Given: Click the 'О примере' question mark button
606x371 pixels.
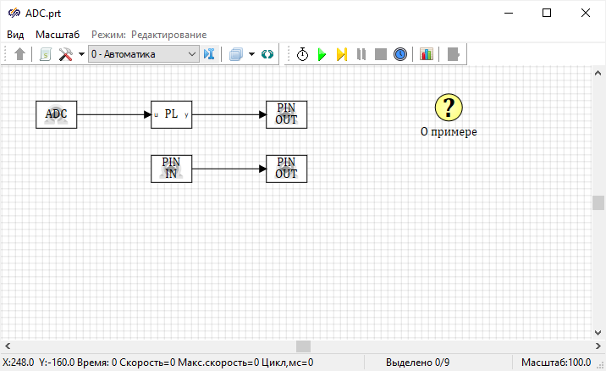Looking at the screenshot, I should [449, 108].
